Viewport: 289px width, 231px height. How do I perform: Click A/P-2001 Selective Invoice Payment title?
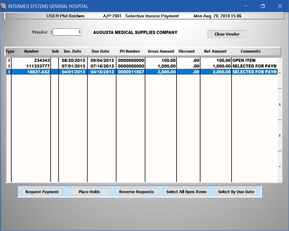coord(140,16)
